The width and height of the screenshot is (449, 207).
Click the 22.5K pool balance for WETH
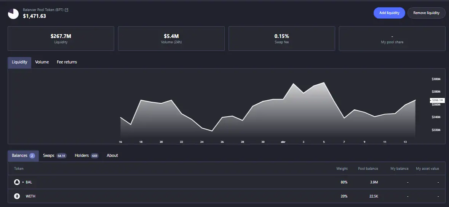click(x=373, y=196)
